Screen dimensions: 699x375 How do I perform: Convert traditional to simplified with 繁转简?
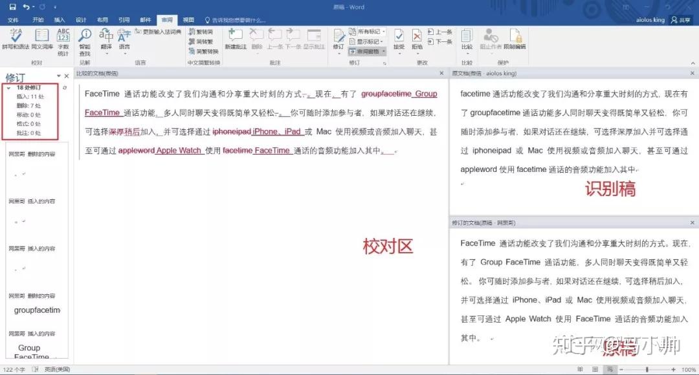[201, 32]
